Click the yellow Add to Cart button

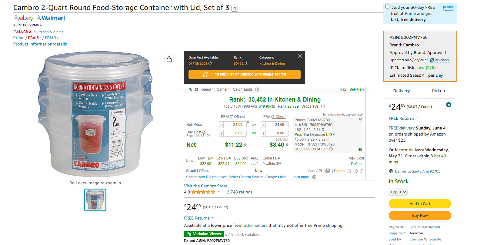420,204
